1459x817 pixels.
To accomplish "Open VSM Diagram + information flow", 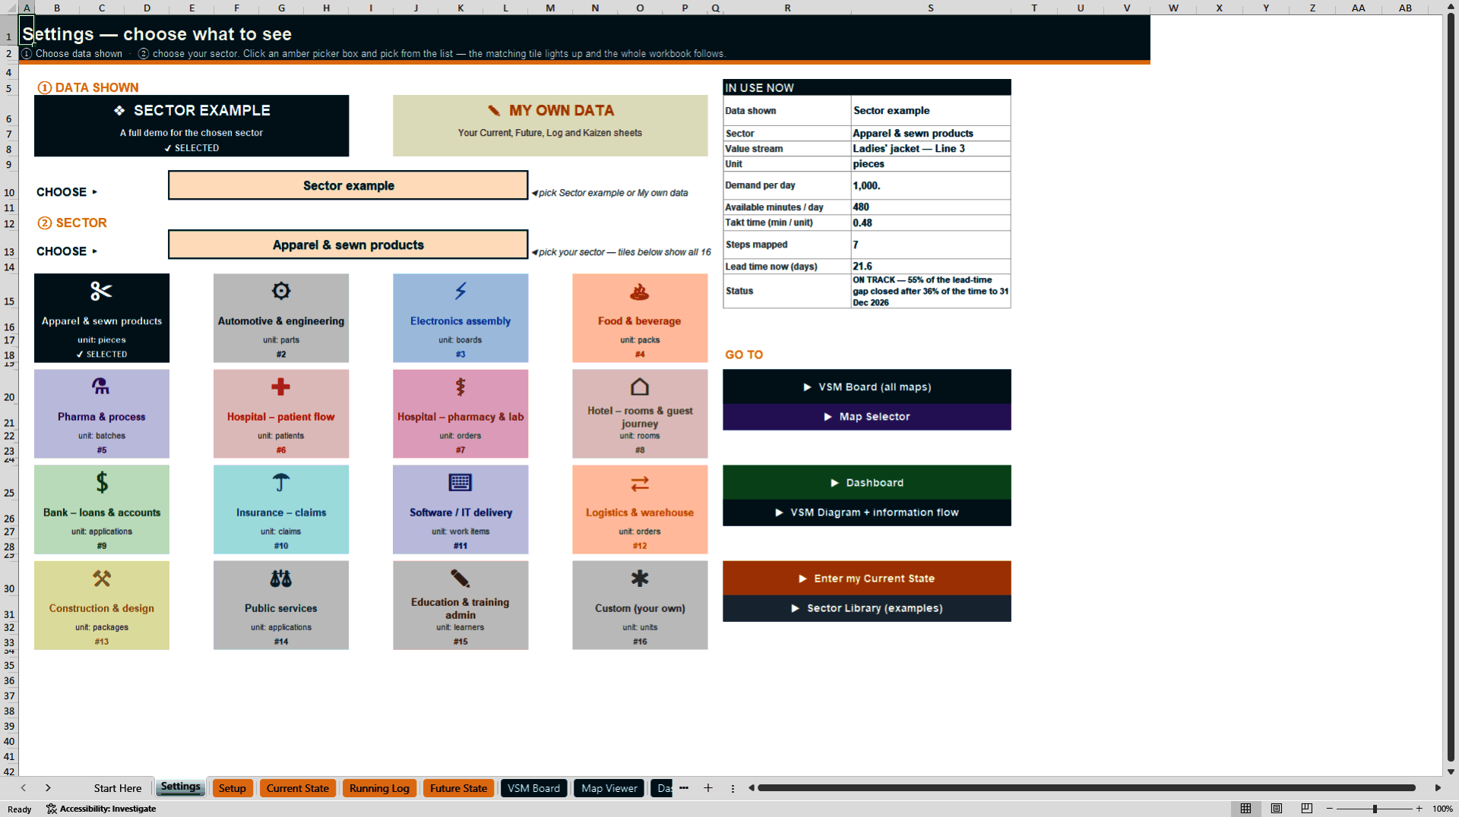I will (x=867, y=513).
